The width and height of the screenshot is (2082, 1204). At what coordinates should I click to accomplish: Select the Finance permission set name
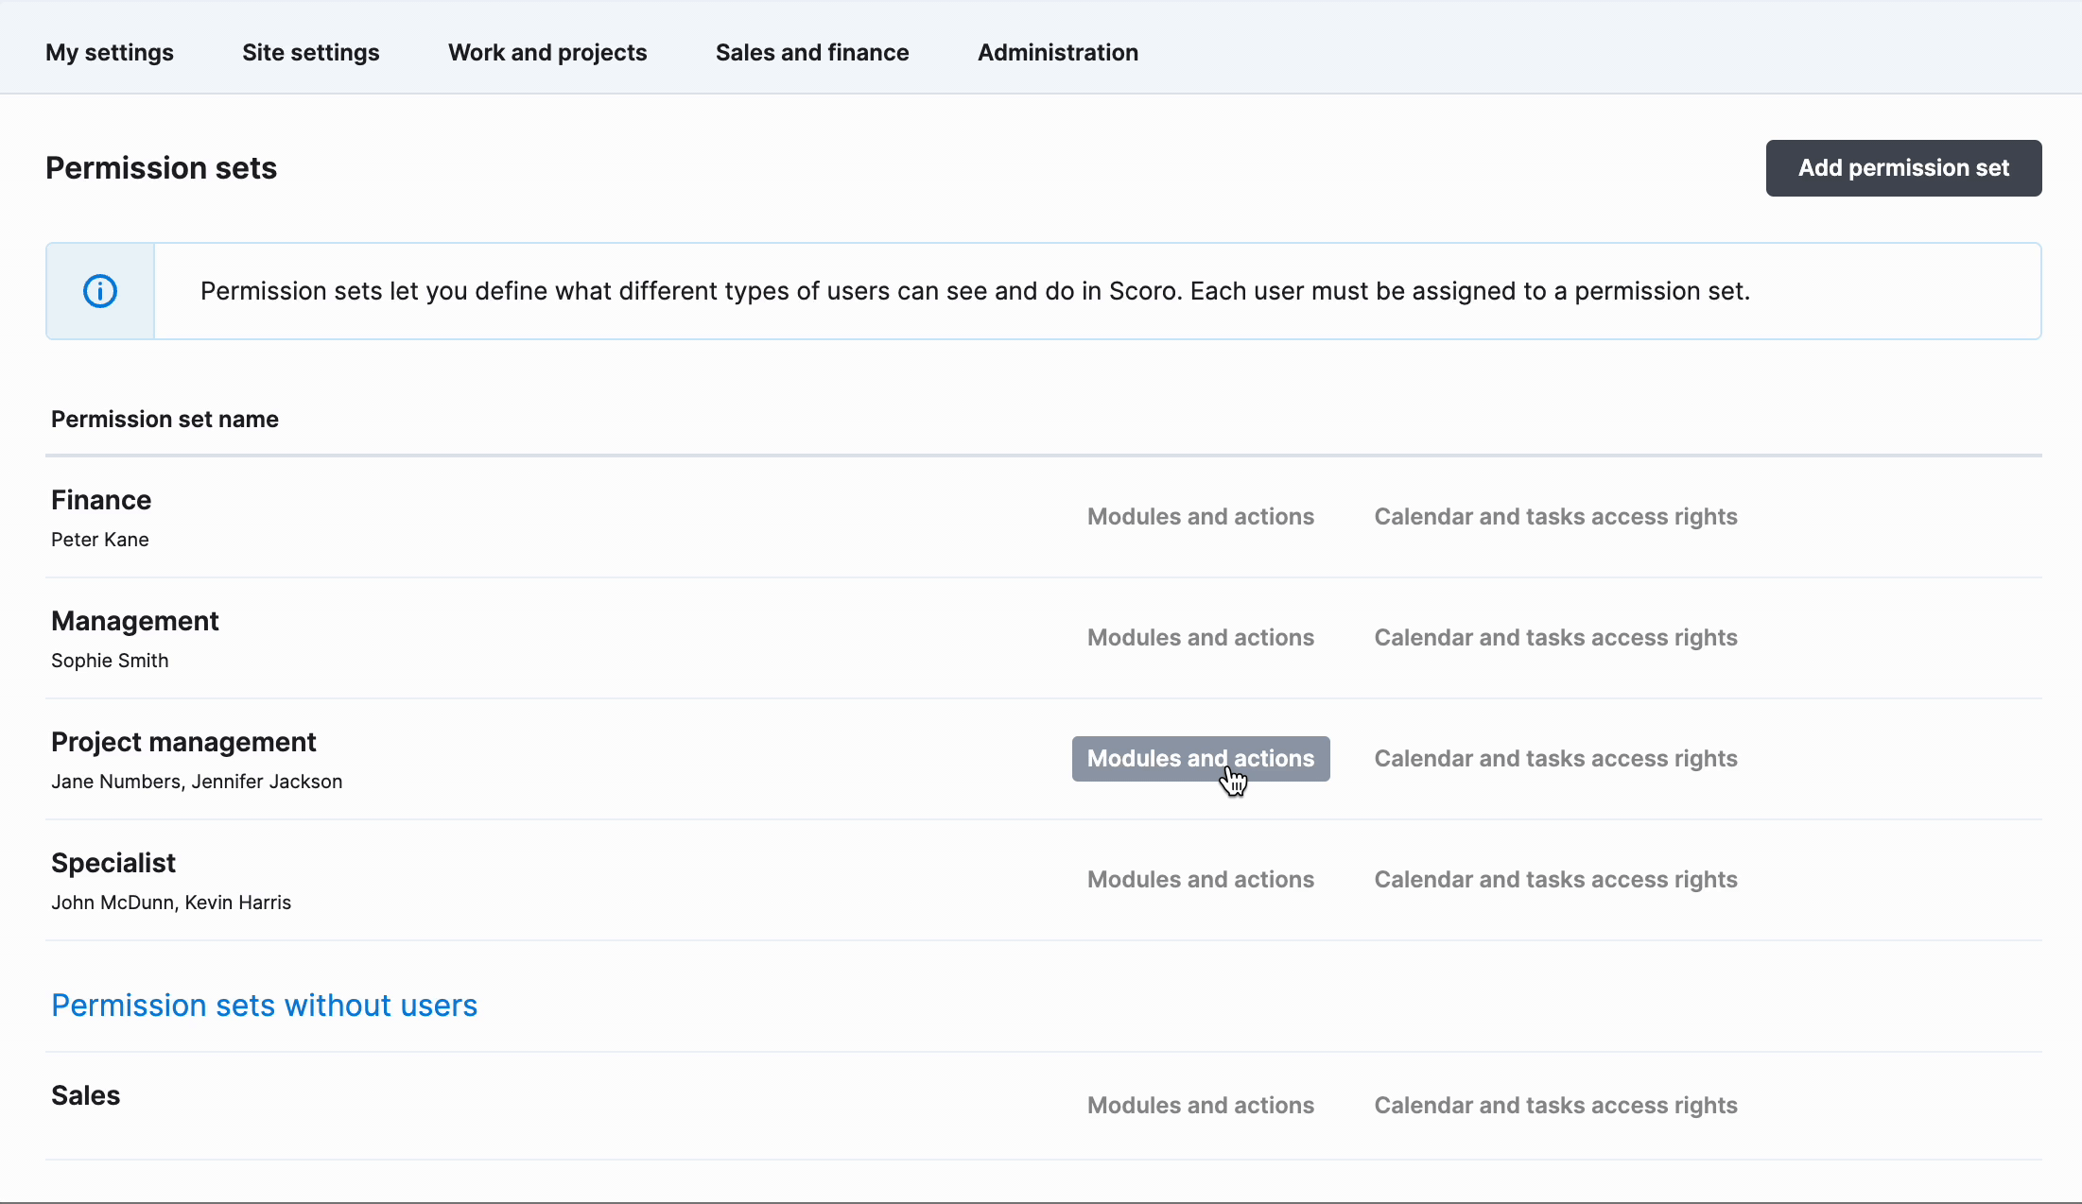pyautogui.click(x=101, y=500)
